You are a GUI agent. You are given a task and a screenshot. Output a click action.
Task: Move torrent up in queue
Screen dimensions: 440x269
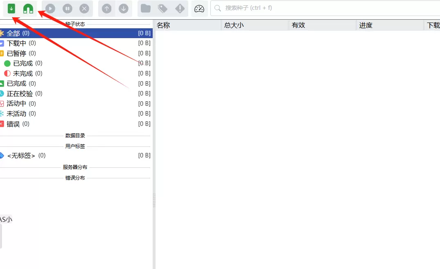[107, 8]
